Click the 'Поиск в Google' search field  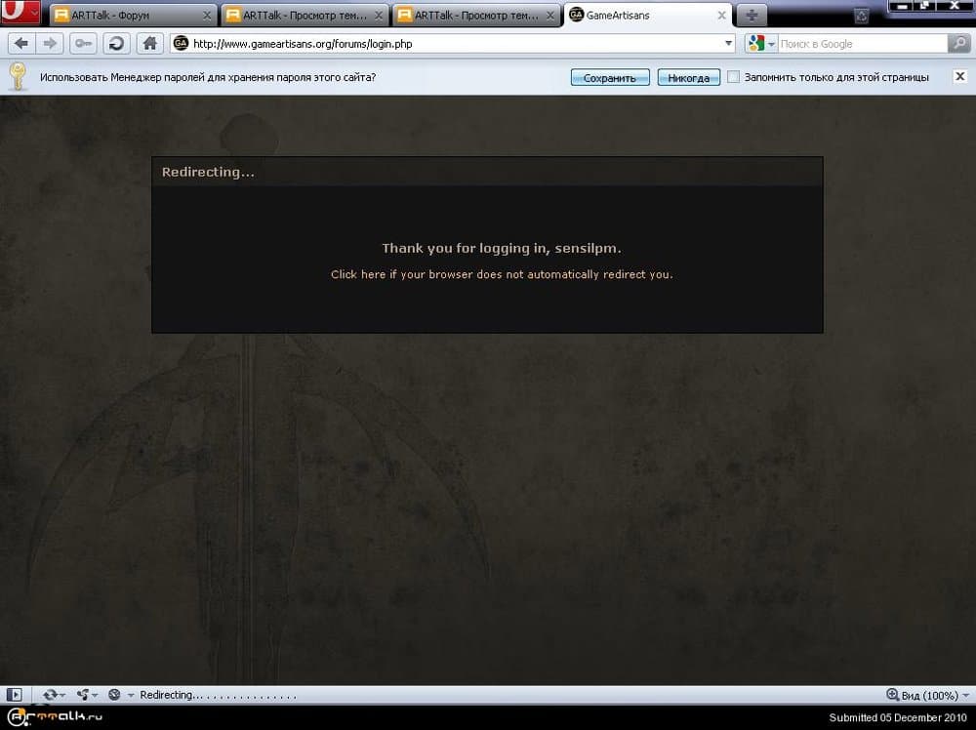tap(861, 44)
